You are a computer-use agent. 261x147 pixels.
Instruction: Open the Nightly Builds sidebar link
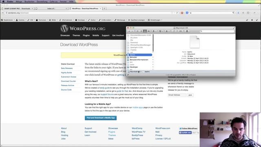(x=66, y=73)
